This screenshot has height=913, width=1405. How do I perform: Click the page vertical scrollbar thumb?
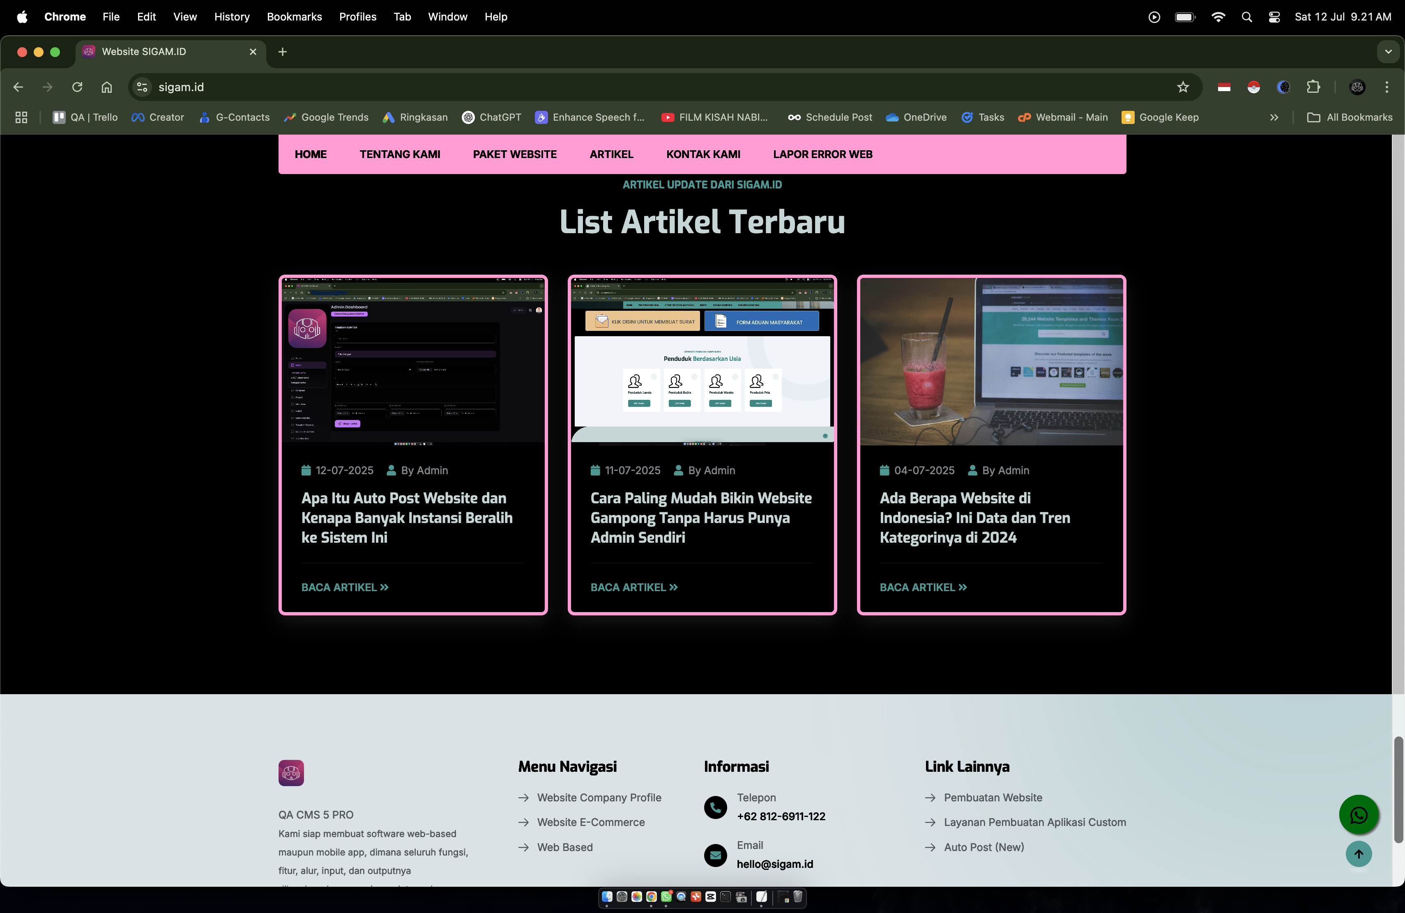point(1398,790)
